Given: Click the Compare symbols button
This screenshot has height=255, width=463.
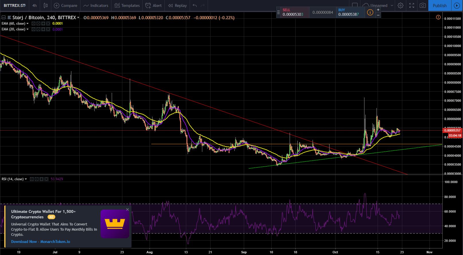Looking at the screenshot, I should [x=66, y=5].
